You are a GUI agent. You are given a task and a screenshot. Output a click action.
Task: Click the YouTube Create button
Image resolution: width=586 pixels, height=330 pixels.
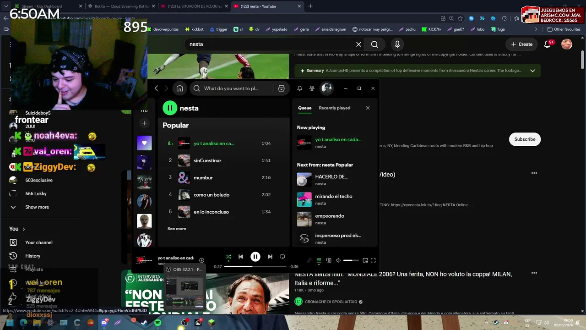click(522, 44)
